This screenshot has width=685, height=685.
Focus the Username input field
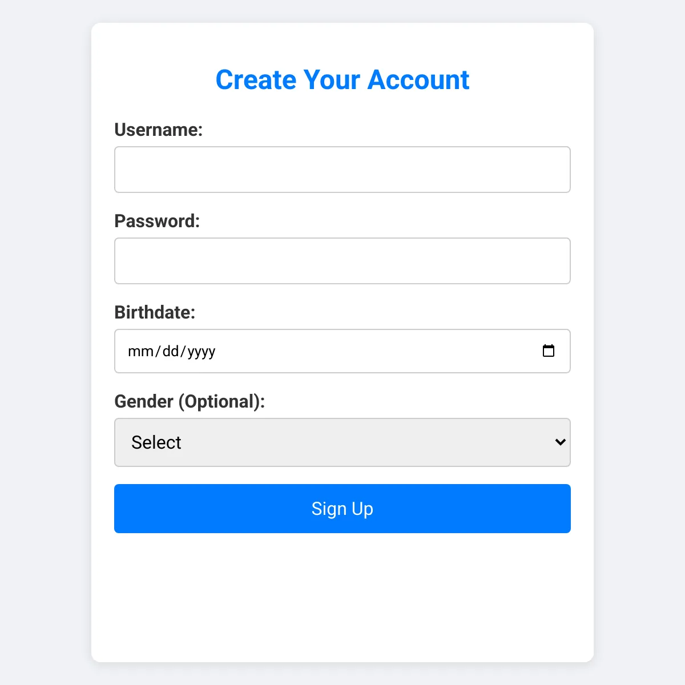[342, 170]
